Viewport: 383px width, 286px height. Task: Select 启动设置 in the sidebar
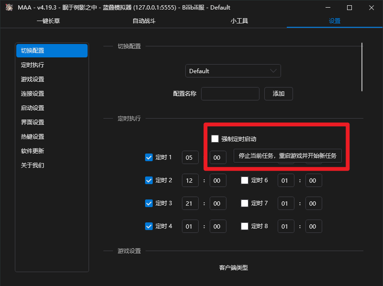click(33, 108)
